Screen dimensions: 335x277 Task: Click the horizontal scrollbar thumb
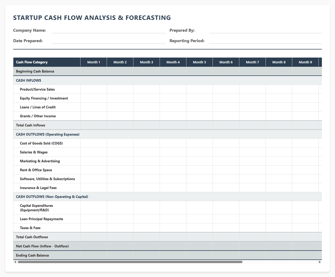click(x=130, y=262)
